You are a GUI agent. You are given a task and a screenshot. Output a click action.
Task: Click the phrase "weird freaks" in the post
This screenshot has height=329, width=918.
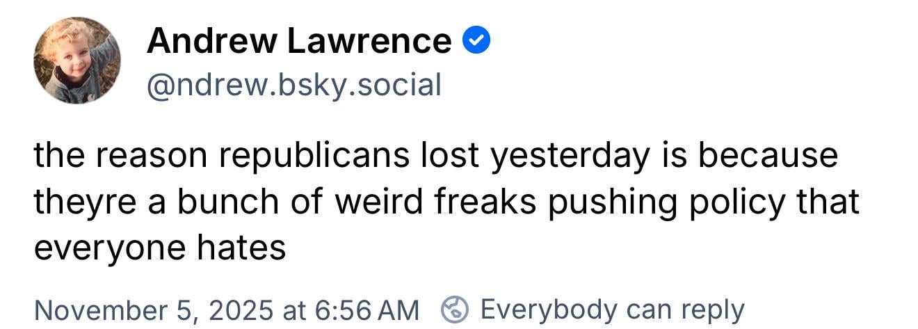pyautogui.click(x=435, y=202)
